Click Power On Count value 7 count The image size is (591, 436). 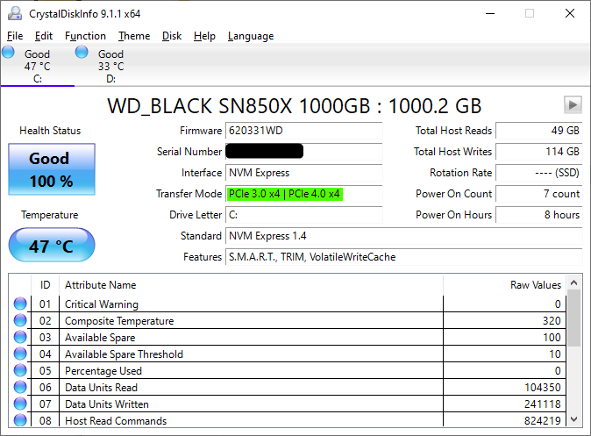[539, 194]
